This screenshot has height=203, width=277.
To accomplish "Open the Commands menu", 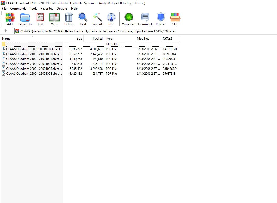I will pos(18,9).
